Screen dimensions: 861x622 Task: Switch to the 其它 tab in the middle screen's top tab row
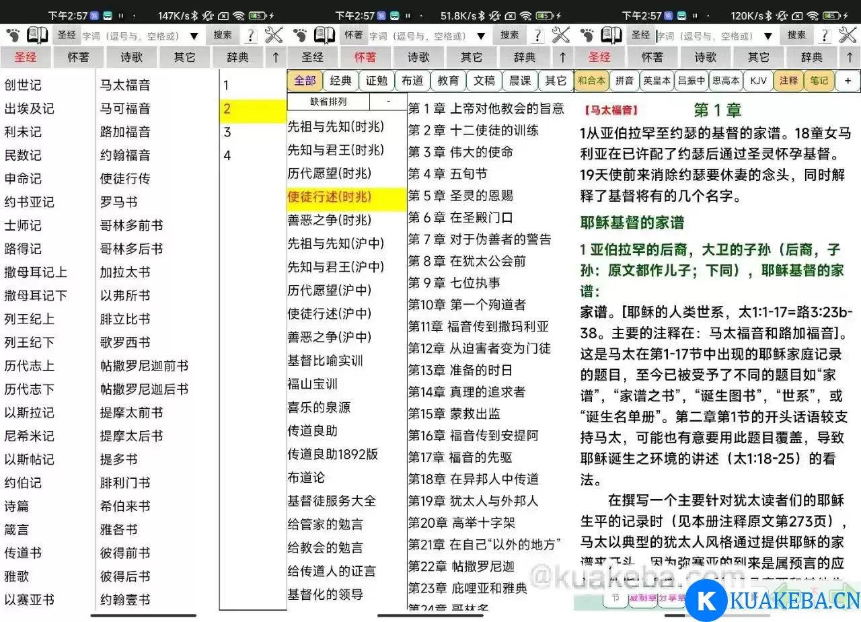[x=472, y=58]
